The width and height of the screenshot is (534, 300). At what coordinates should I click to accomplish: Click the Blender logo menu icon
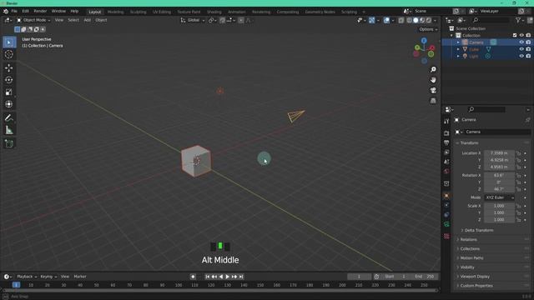pos(6,11)
